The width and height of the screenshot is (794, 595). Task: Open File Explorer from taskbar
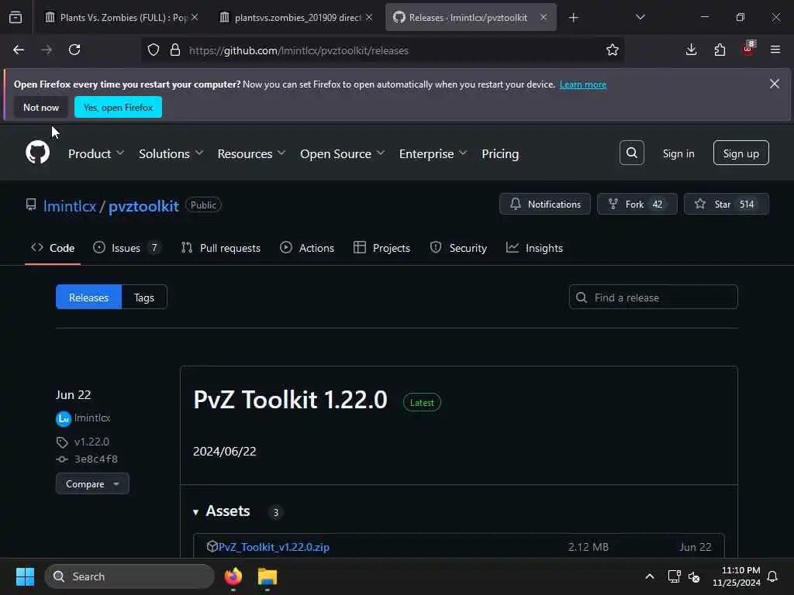pyautogui.click(x=268, y=576)
